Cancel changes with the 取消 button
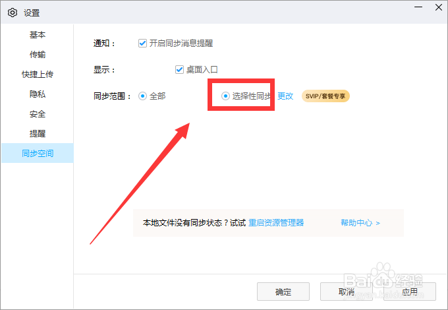448x310 pixels. pyautogui.click(x=347, y=292)
